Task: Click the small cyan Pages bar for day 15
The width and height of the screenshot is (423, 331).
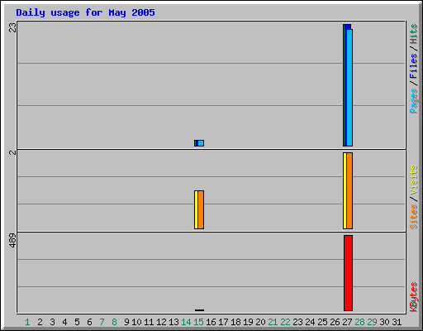Action: coord(201,143)
